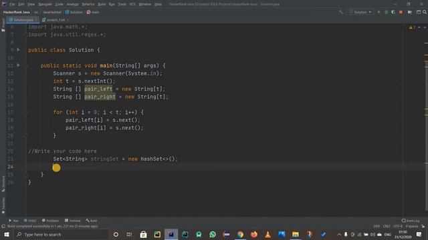Open the Window menu
This screenshot has width=428, height=240.
click(x=144, y=4)
